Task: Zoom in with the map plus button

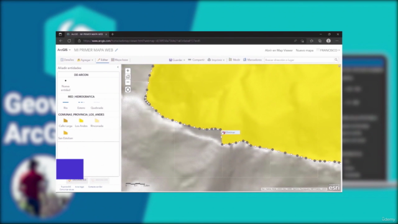Action: (127, 70)
